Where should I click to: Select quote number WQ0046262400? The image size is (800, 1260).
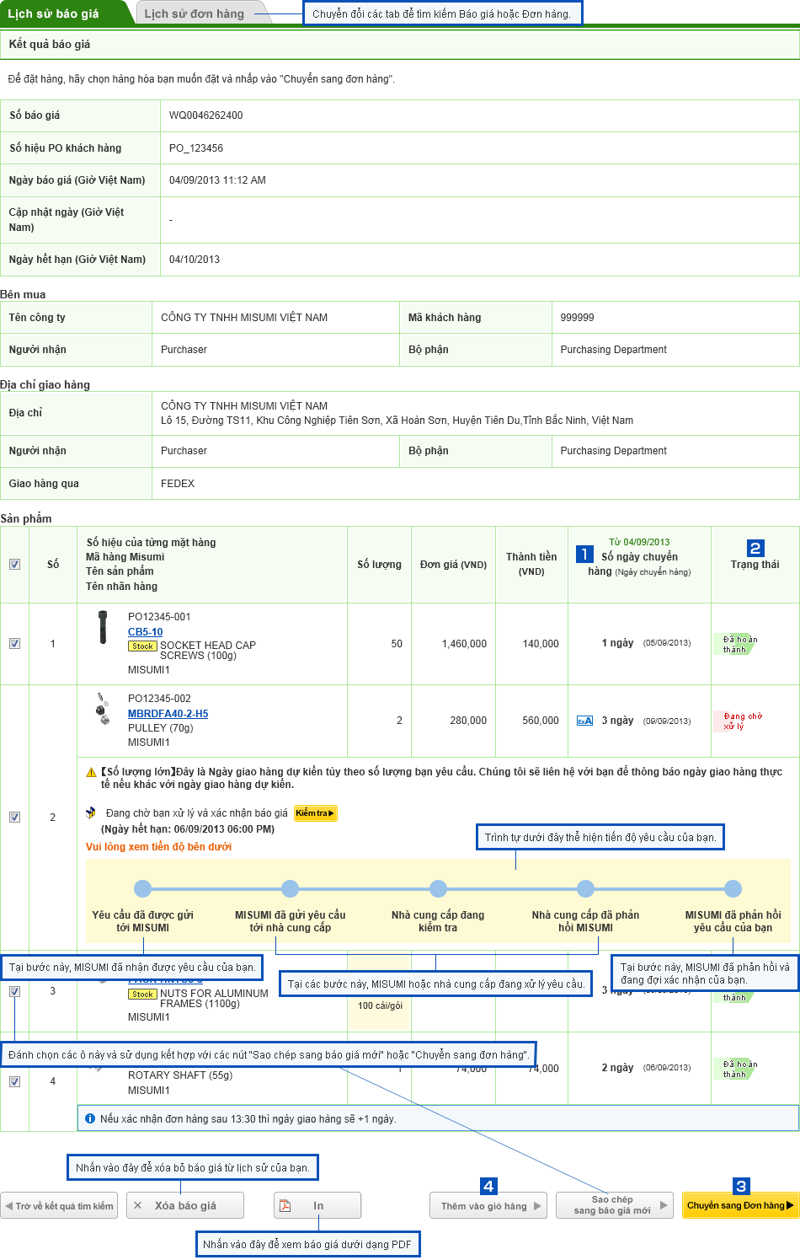coord(206,115)
